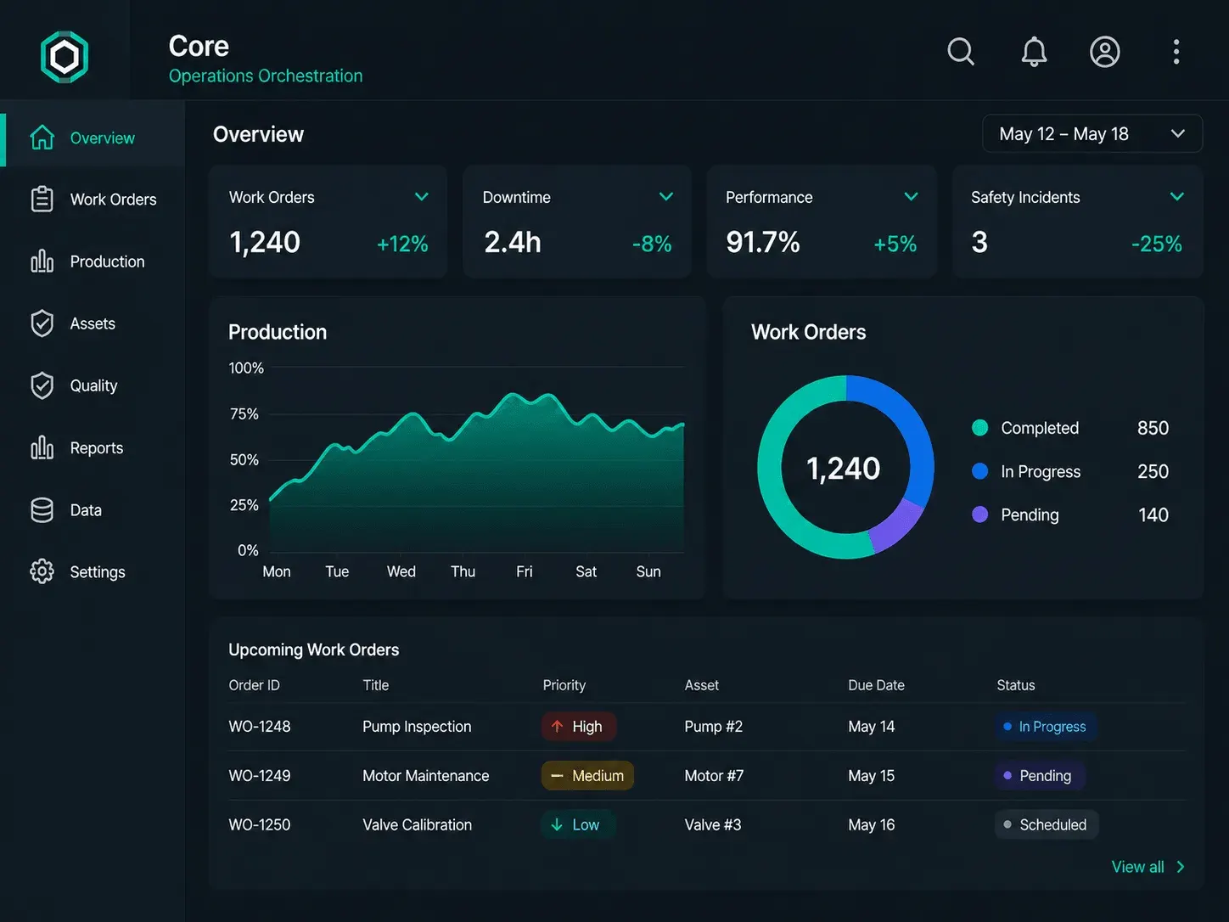Select Production in the sidebar

(x=93, y=261)
